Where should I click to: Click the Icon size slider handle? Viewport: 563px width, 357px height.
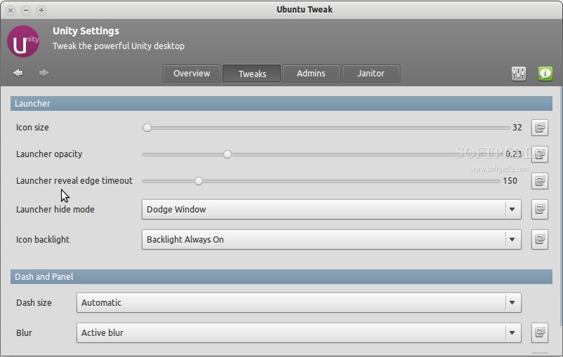tap(147, 128)
